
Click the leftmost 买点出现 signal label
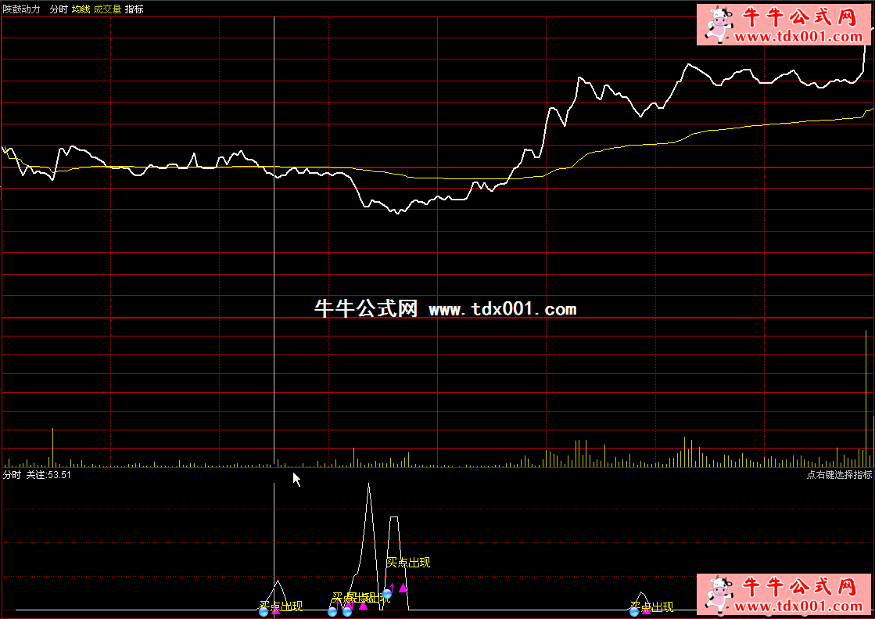[x=282, y=606]
